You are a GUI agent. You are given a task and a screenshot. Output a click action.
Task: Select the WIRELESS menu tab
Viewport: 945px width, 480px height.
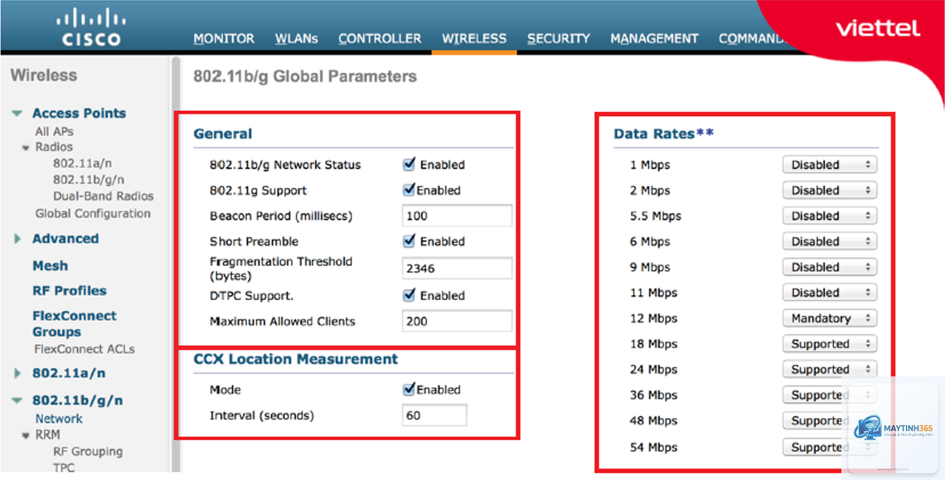click(x=474, y=39)
